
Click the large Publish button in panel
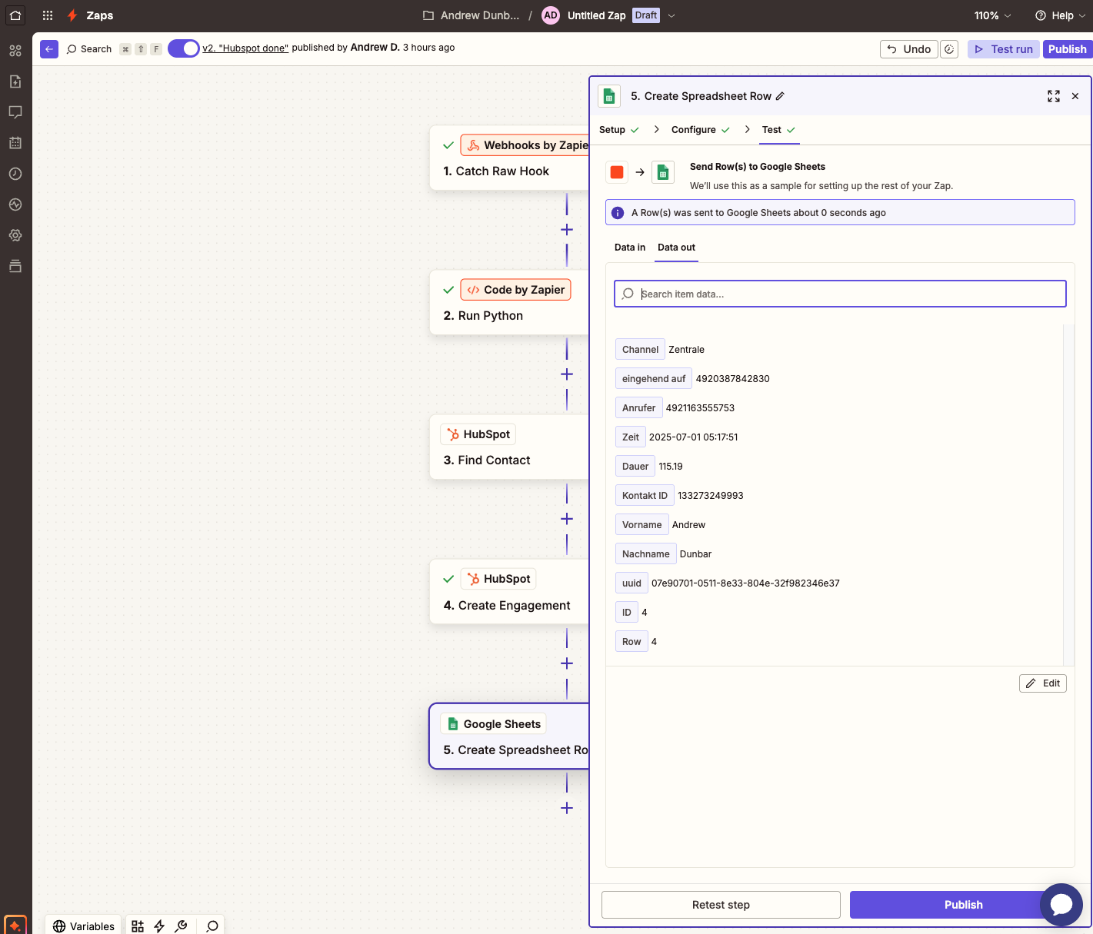(963, 905)
